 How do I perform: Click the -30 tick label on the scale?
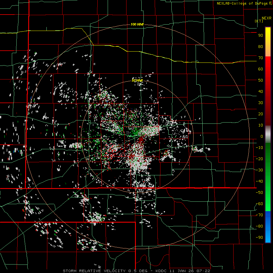click(259, 170)
